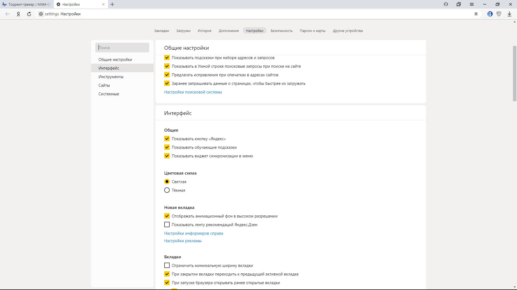Uncheck Показывать подсказки при наборе адресов
517x290 pixels.
[167, 57]
